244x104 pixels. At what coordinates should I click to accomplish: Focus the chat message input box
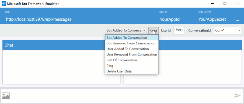(x=122, y=96)
